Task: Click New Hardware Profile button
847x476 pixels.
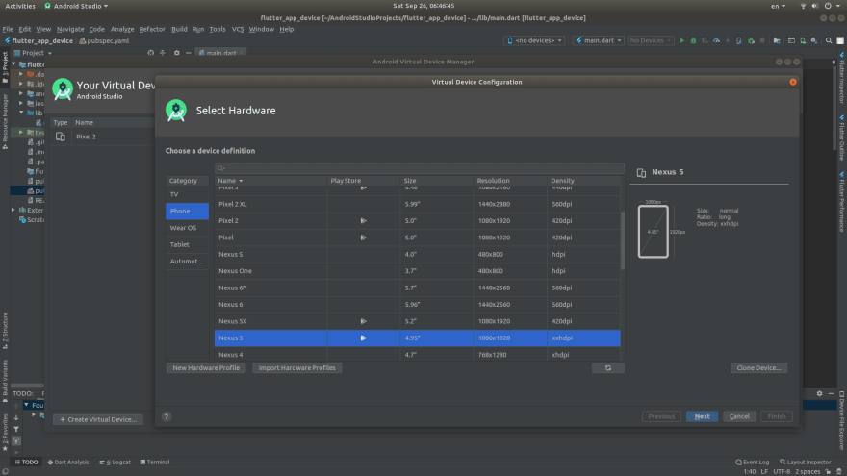Action: [x=206, y=368]
